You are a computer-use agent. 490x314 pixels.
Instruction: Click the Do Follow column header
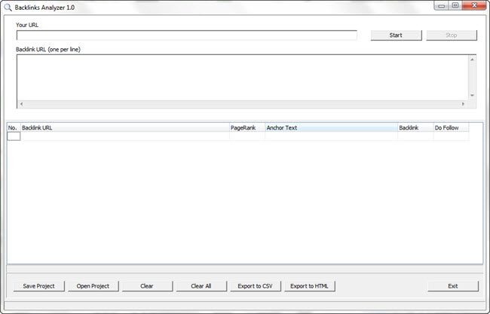click(450, 128)
